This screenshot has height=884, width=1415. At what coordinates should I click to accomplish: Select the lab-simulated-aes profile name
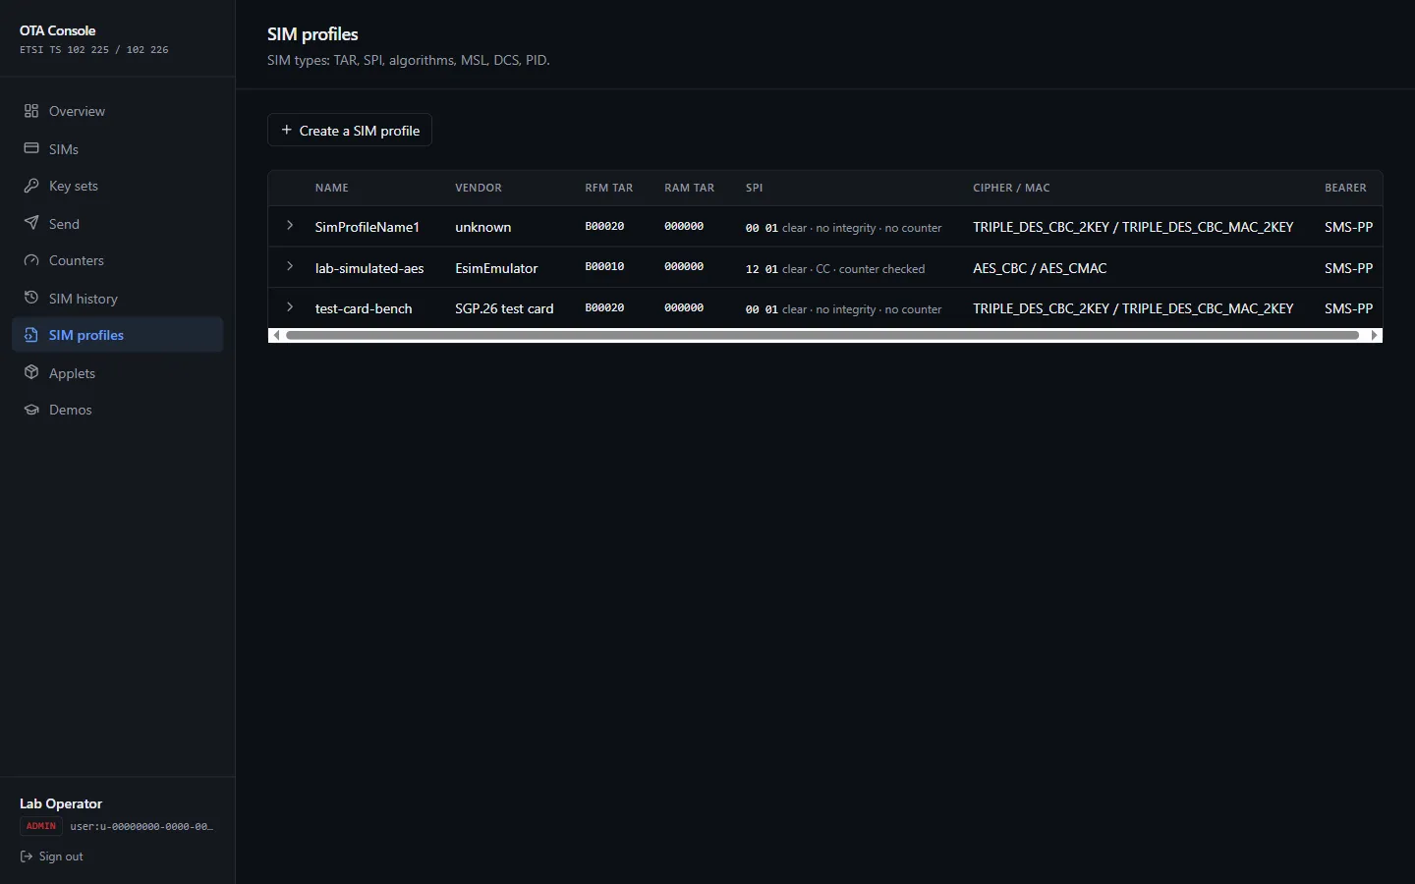coord(369,268)
